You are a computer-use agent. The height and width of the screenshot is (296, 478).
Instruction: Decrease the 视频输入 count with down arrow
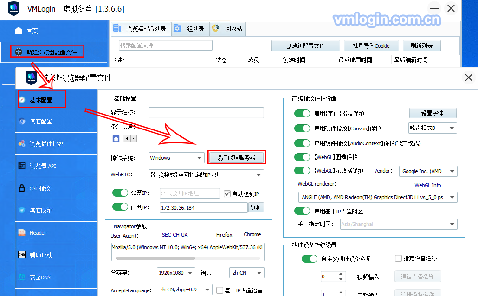tap(341, 279)
